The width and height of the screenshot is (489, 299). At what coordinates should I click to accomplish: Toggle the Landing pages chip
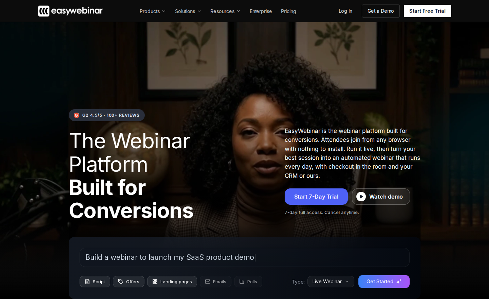pyautogui.click(x=172, y=282)
